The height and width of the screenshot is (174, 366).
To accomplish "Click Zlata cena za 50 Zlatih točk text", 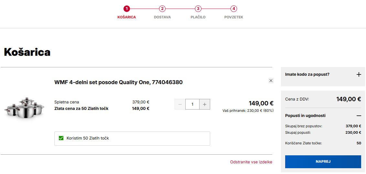I will pyautogui.click(x=81, y=108).
